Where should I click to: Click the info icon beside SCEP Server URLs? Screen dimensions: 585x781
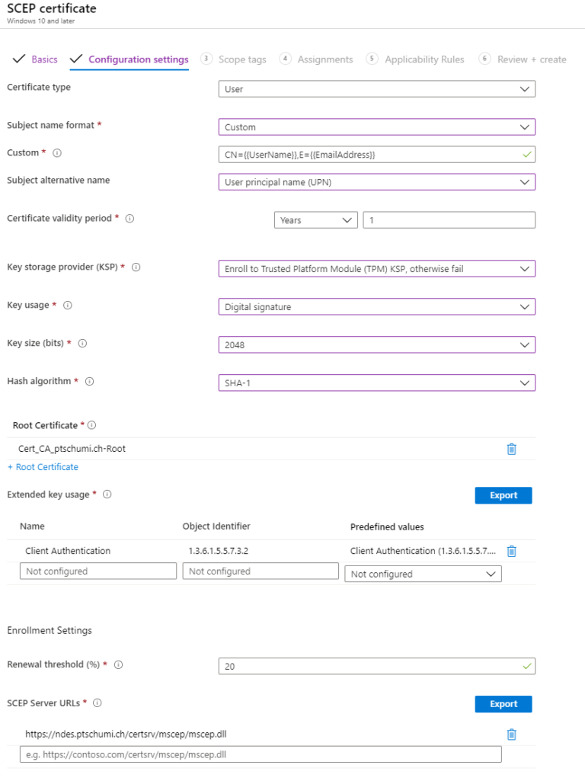[97, 703]
